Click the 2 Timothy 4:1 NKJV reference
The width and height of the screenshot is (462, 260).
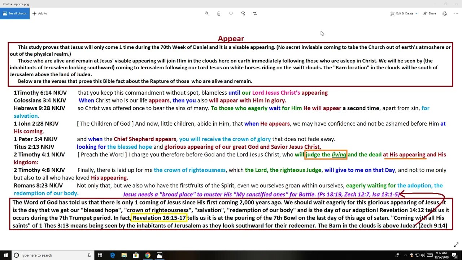(39, 155)
